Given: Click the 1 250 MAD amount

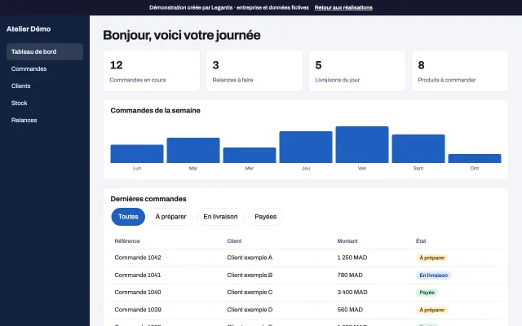Looking at the screenshot, I should (x=352, y=258).
